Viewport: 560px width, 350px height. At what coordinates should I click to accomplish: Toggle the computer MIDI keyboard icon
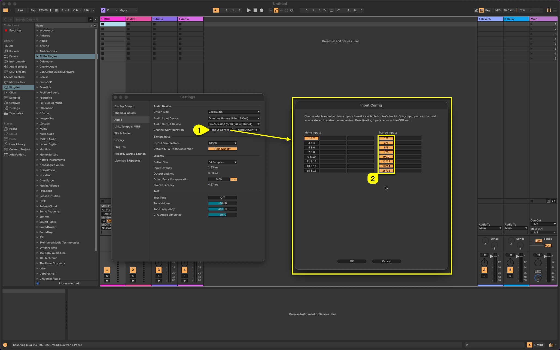[481, 10]
